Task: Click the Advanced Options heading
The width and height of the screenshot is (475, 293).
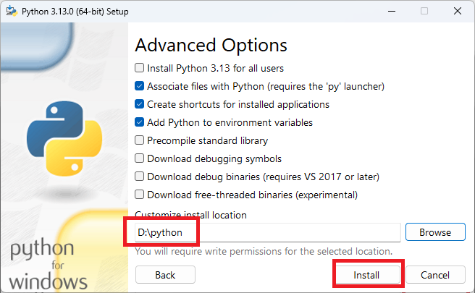Action: point(211,46)
